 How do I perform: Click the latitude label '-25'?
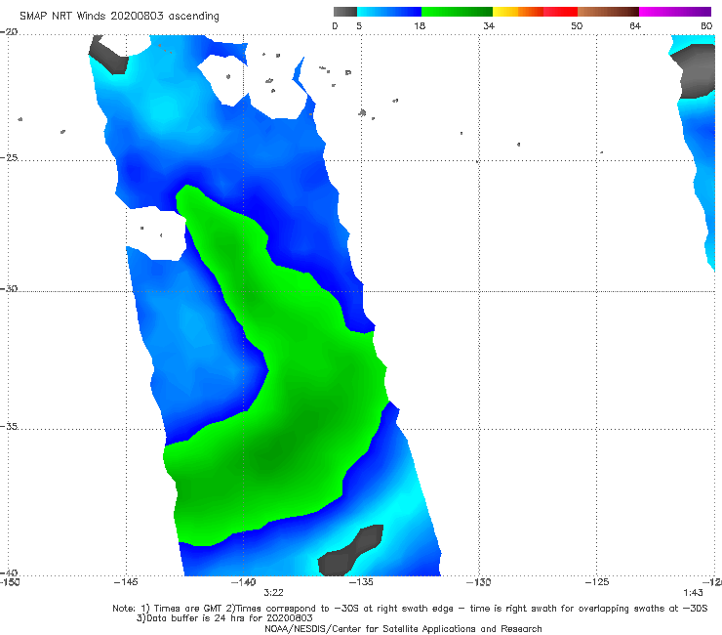[9, 157]
